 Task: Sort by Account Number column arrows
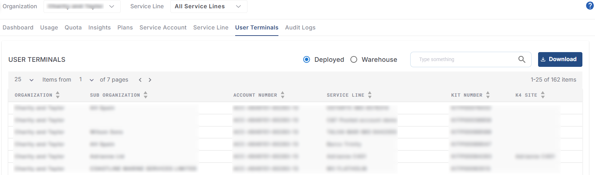click(283, 95)
